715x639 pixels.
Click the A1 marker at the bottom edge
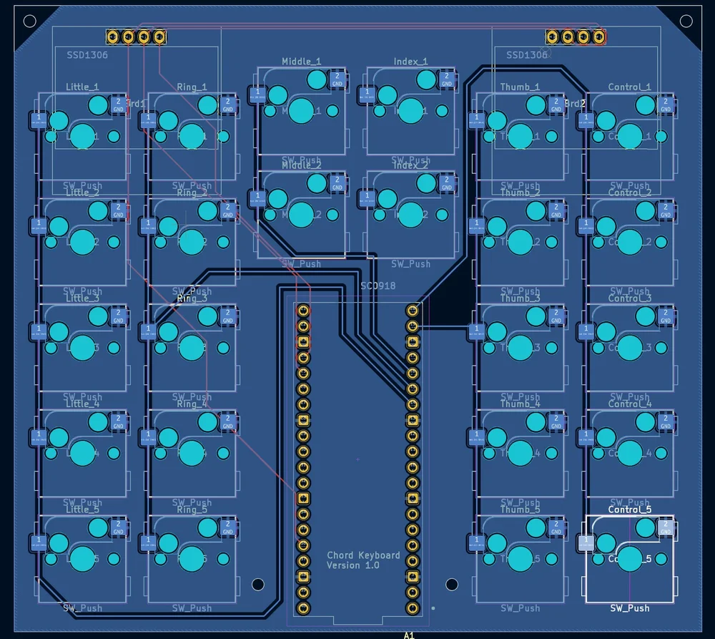410,635
